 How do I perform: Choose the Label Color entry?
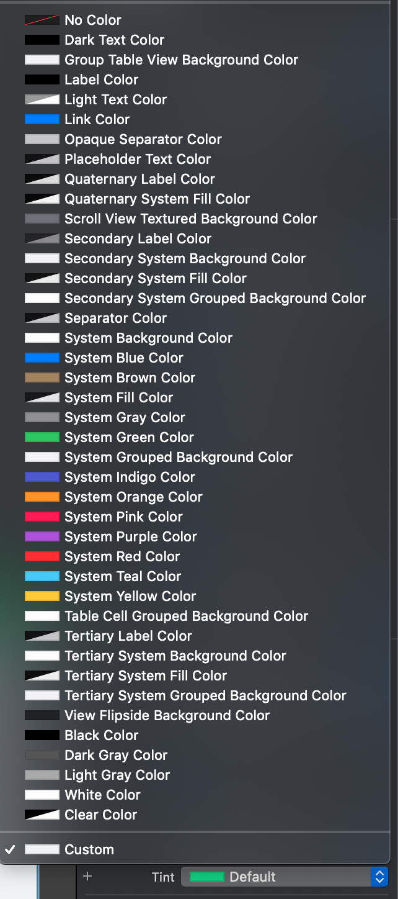[x=101, y=79]
